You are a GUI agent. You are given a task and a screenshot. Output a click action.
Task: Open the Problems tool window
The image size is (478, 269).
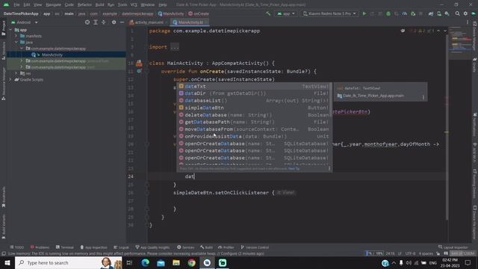(x=40, y=247)
